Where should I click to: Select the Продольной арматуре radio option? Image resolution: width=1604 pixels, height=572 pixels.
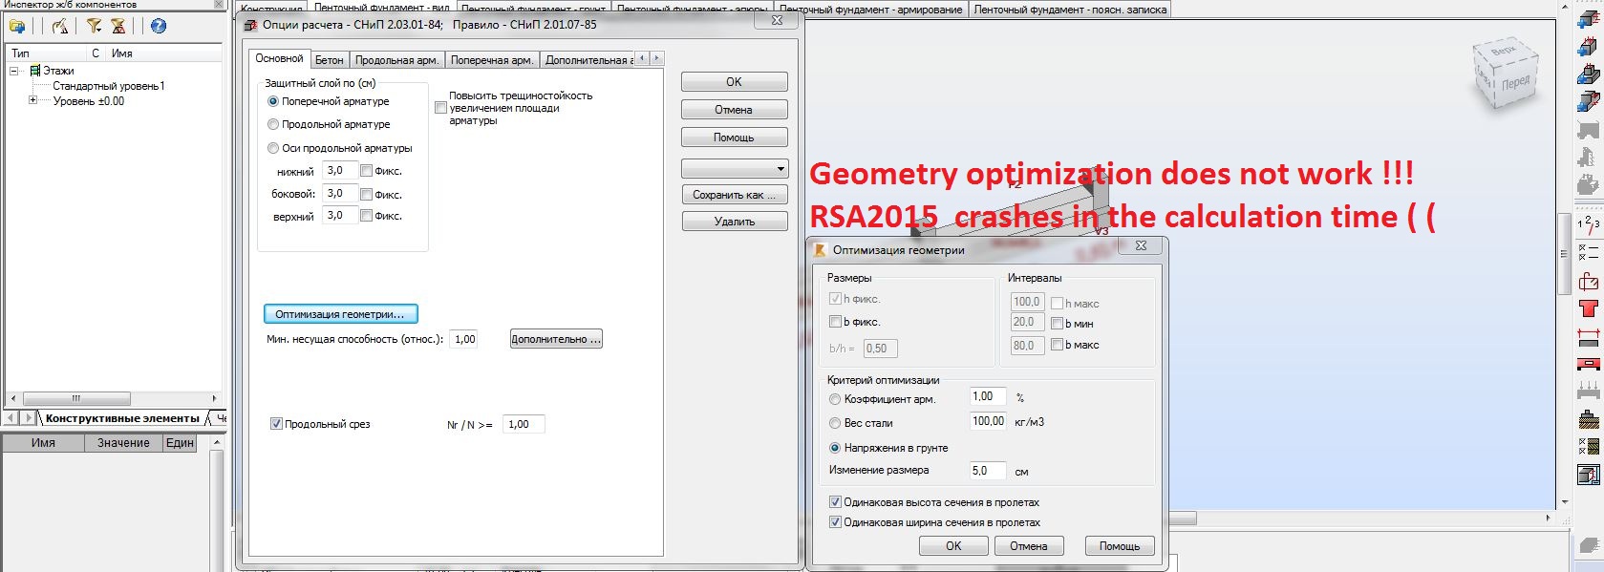pos(273,124)
